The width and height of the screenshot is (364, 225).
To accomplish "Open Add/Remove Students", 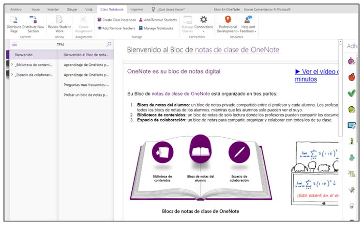I will (157, 20).
